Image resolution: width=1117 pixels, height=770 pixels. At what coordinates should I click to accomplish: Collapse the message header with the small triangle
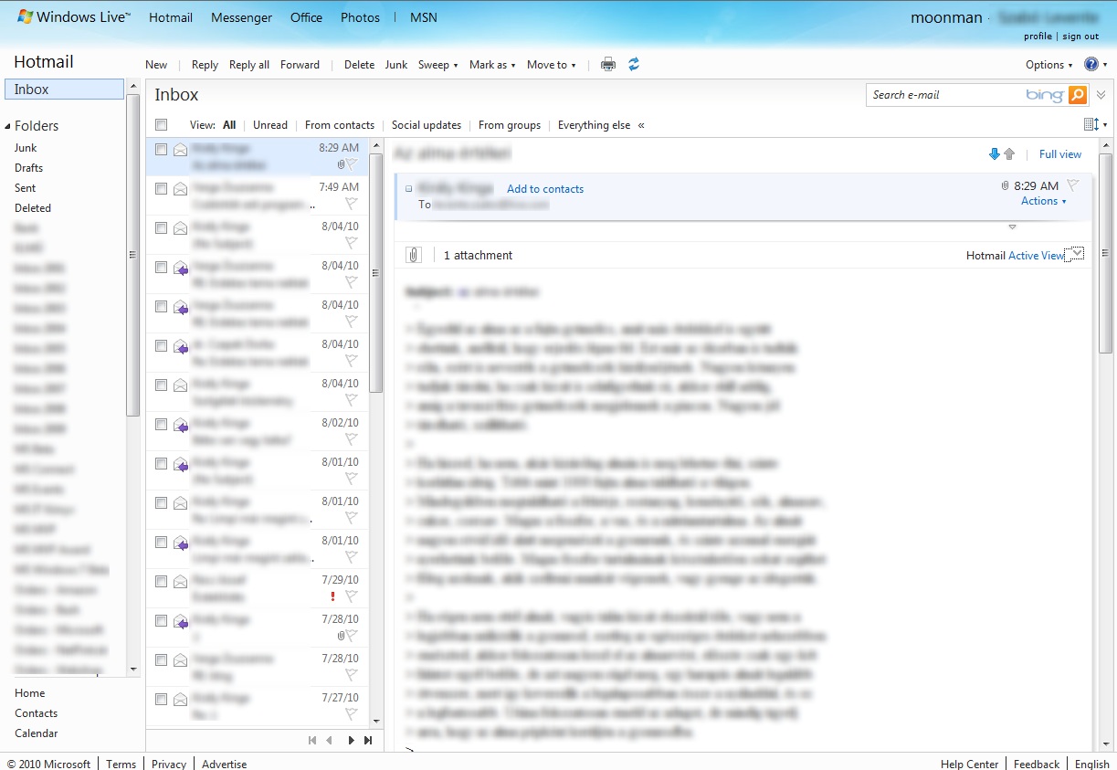[x=1012, y=227]
